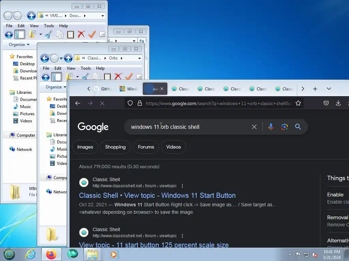This screenshot has height=261, width=349.
Task: Clear the Google search box text
Action: (x=254, y=127)
